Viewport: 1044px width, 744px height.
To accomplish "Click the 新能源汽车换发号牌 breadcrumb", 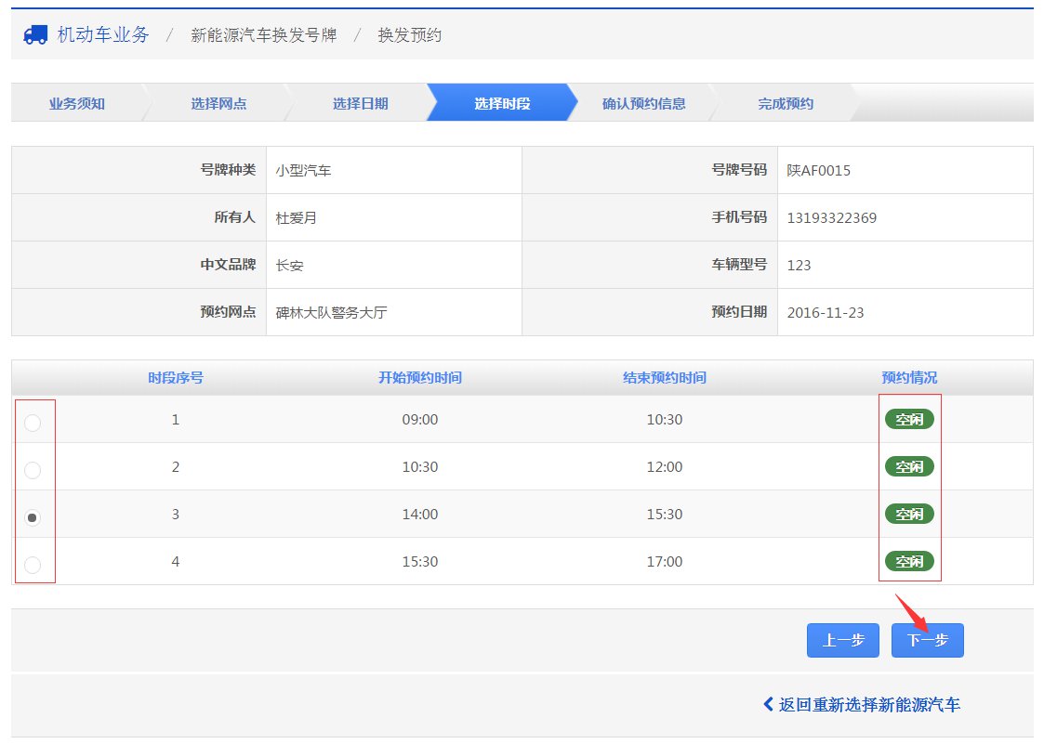I will click(263, 36).
